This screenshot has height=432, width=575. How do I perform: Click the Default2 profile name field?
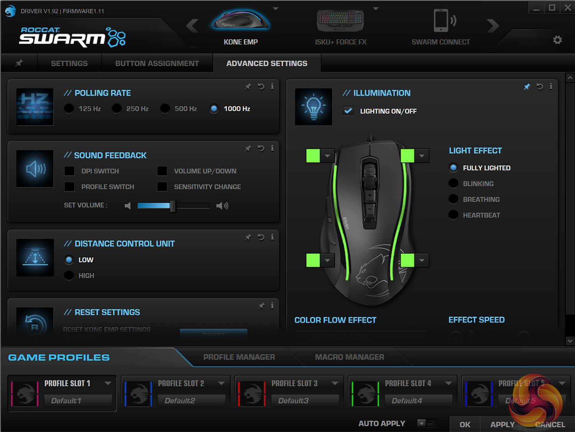point(192,401)
